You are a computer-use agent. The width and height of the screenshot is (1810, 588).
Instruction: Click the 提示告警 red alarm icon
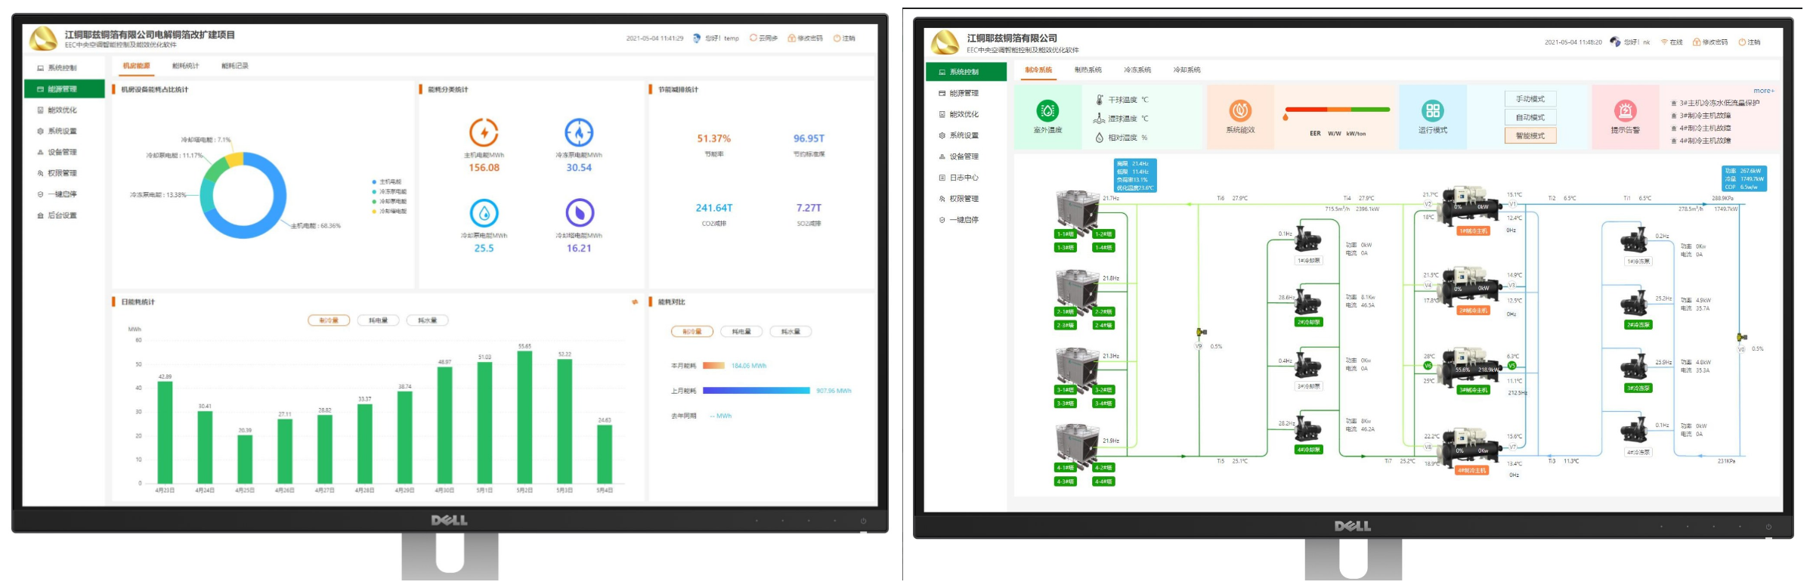[x=1625, y=111]
